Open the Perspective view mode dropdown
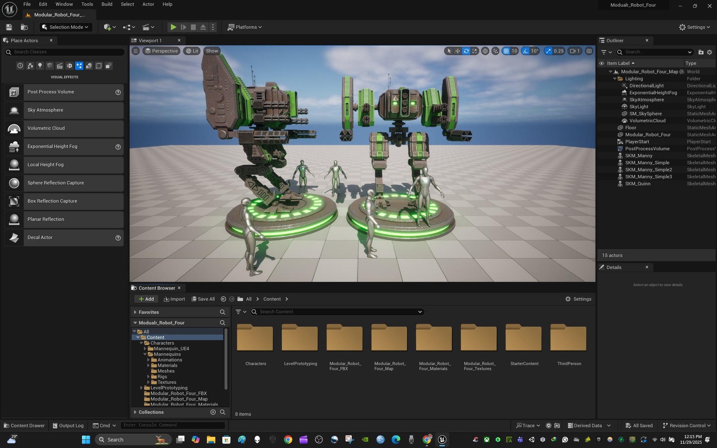717x448 pixels. coord(161,51)
